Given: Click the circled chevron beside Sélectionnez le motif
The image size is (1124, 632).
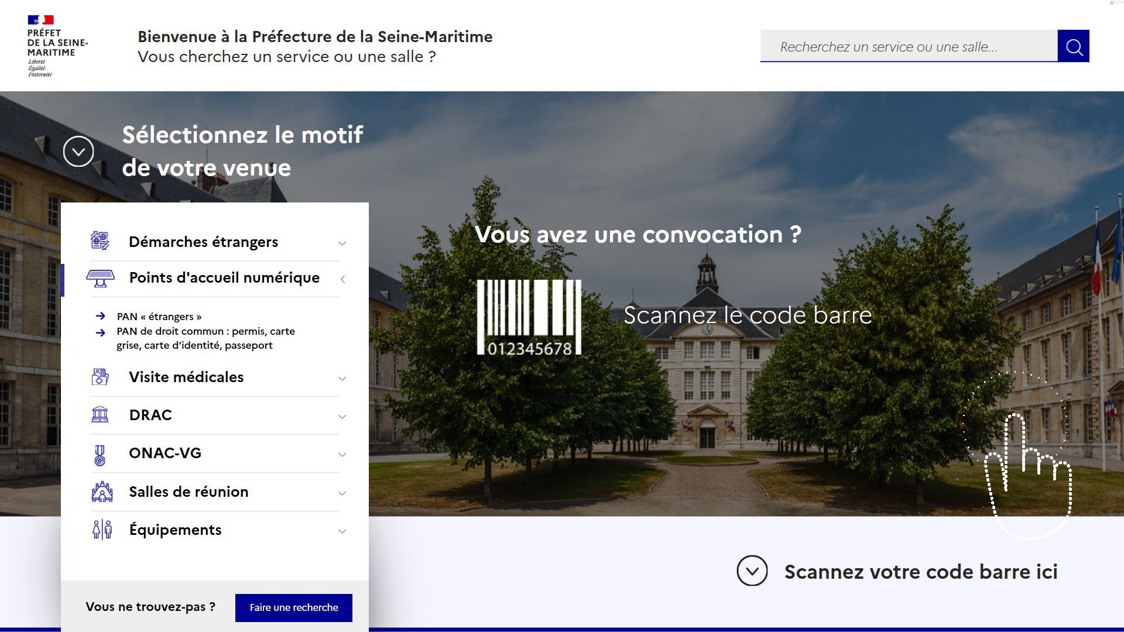Looking at the screenshot, I should (x=78, y=152).
